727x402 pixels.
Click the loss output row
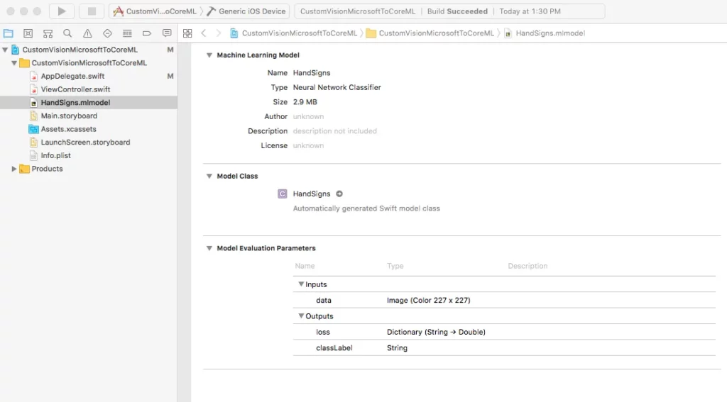504,332
